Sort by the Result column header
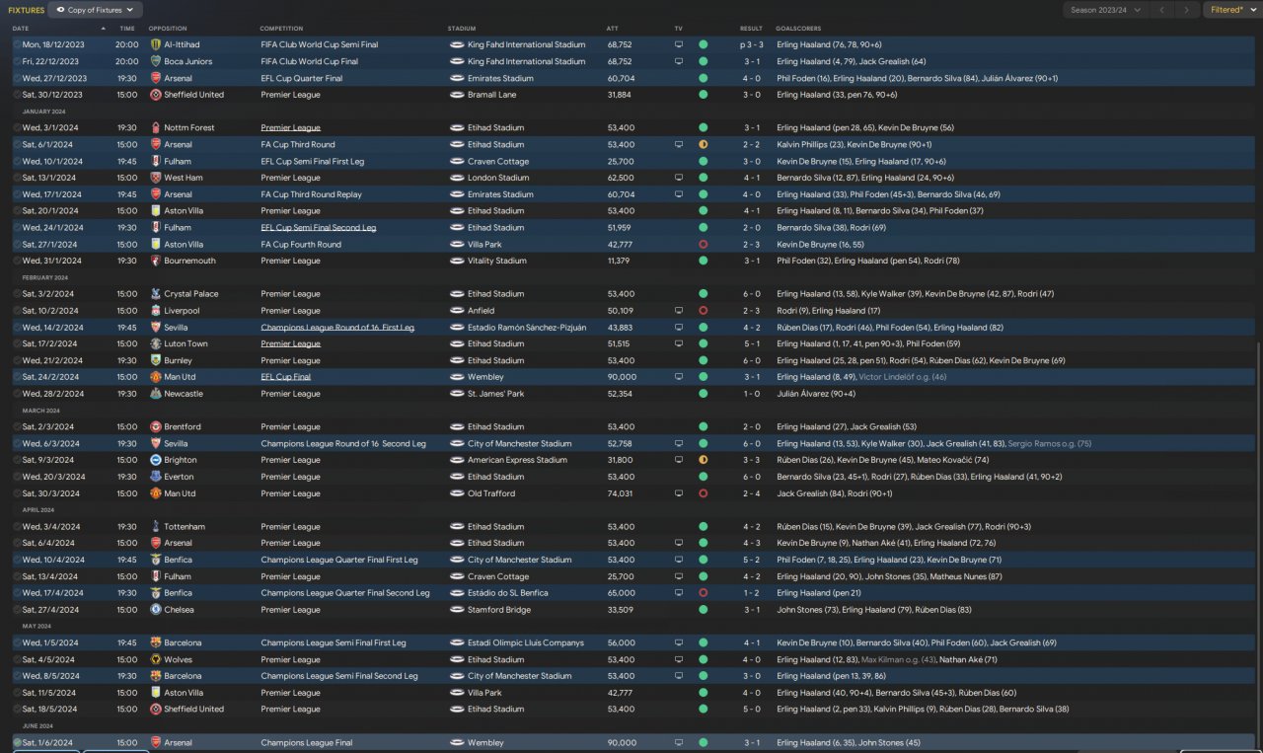Screen dimensions: 1263x753 751,29
